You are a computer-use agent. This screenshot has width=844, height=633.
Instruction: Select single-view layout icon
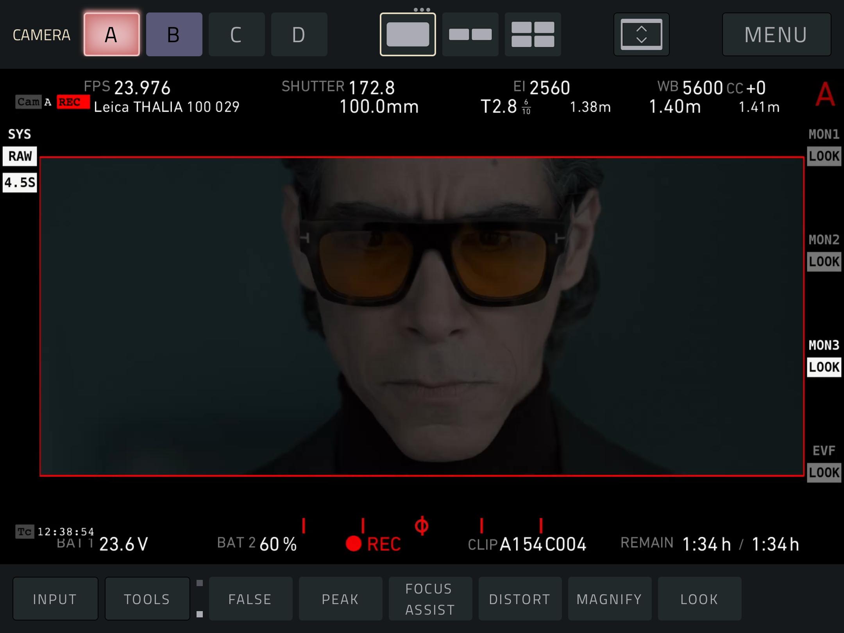coord(408,34)
